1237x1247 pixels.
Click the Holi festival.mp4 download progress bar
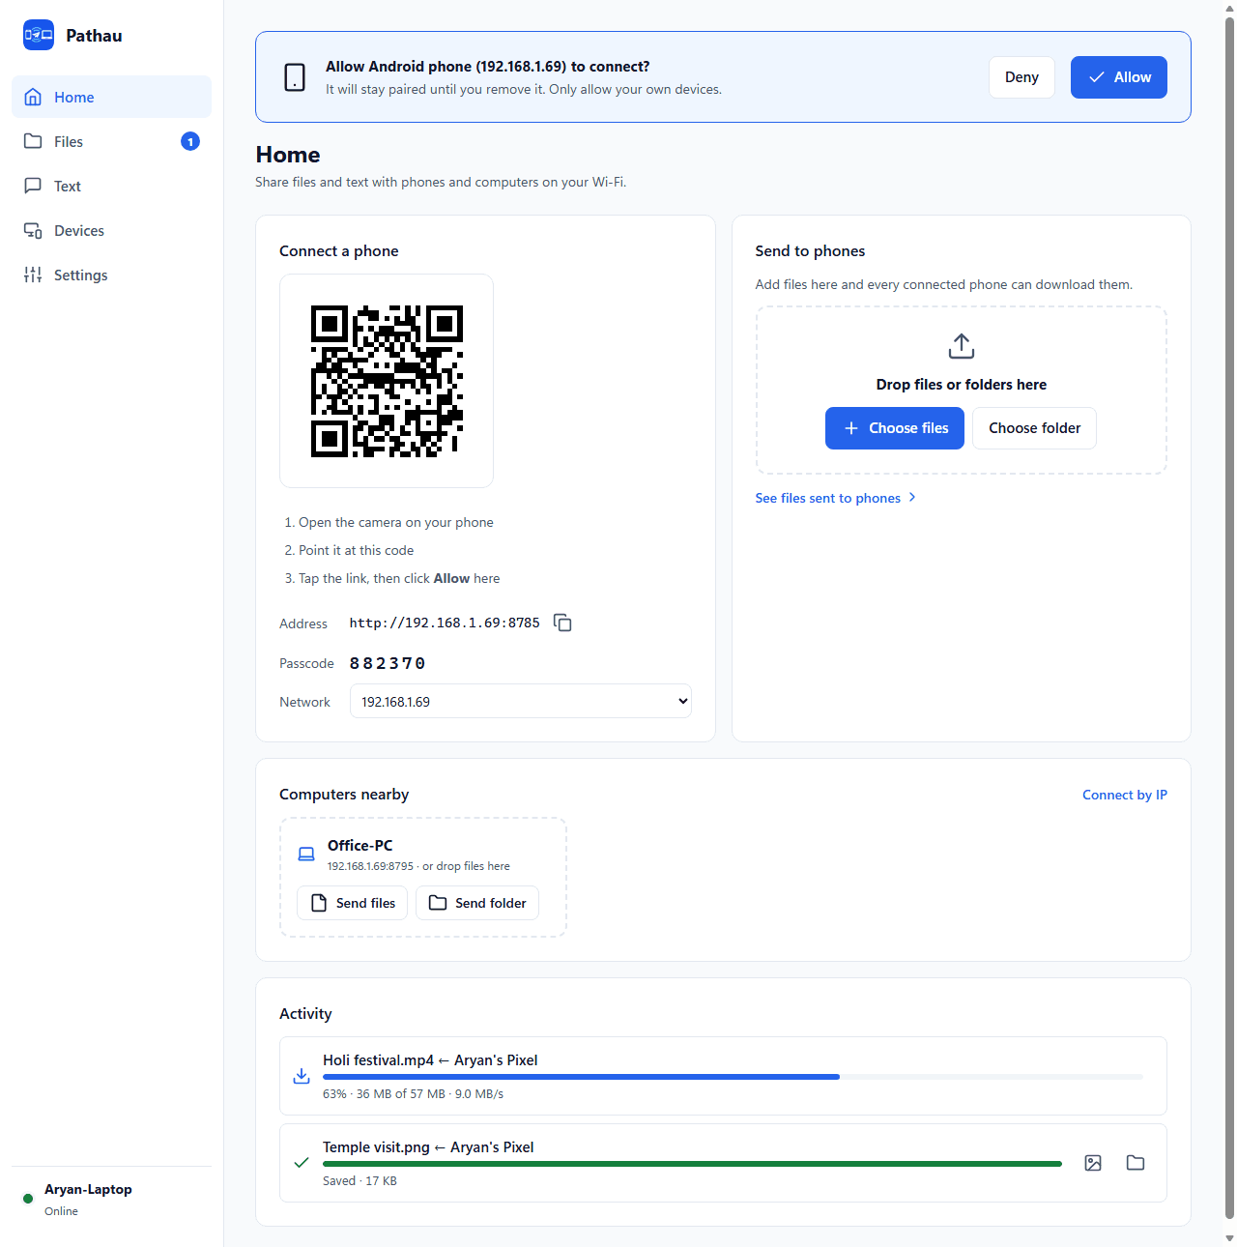(733, 1077)
